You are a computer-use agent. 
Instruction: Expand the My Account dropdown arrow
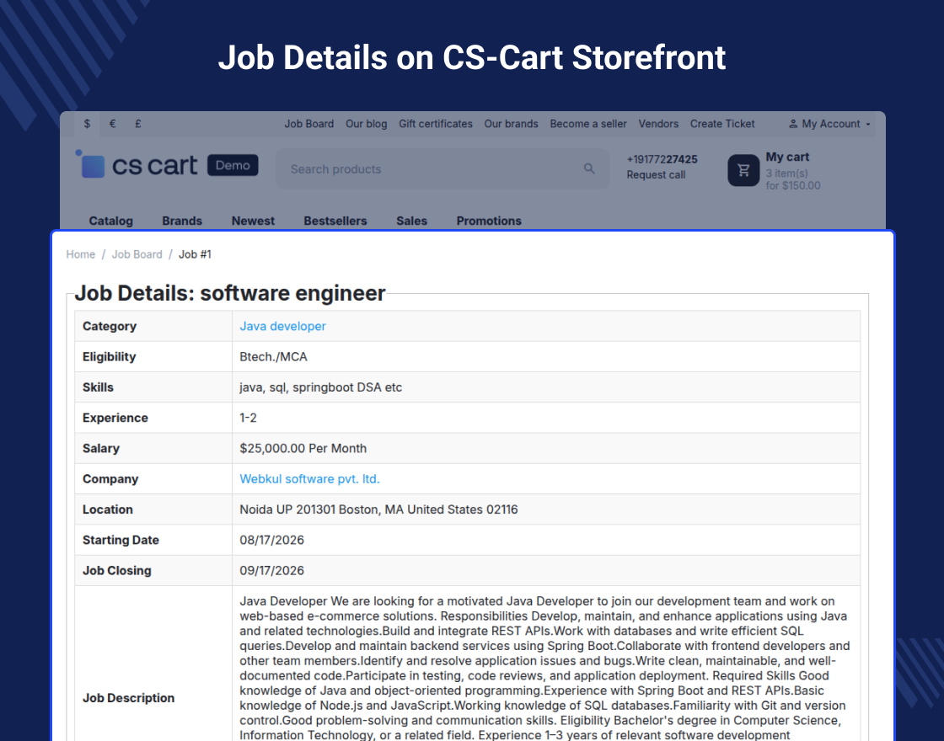click(x=868, y=124)
